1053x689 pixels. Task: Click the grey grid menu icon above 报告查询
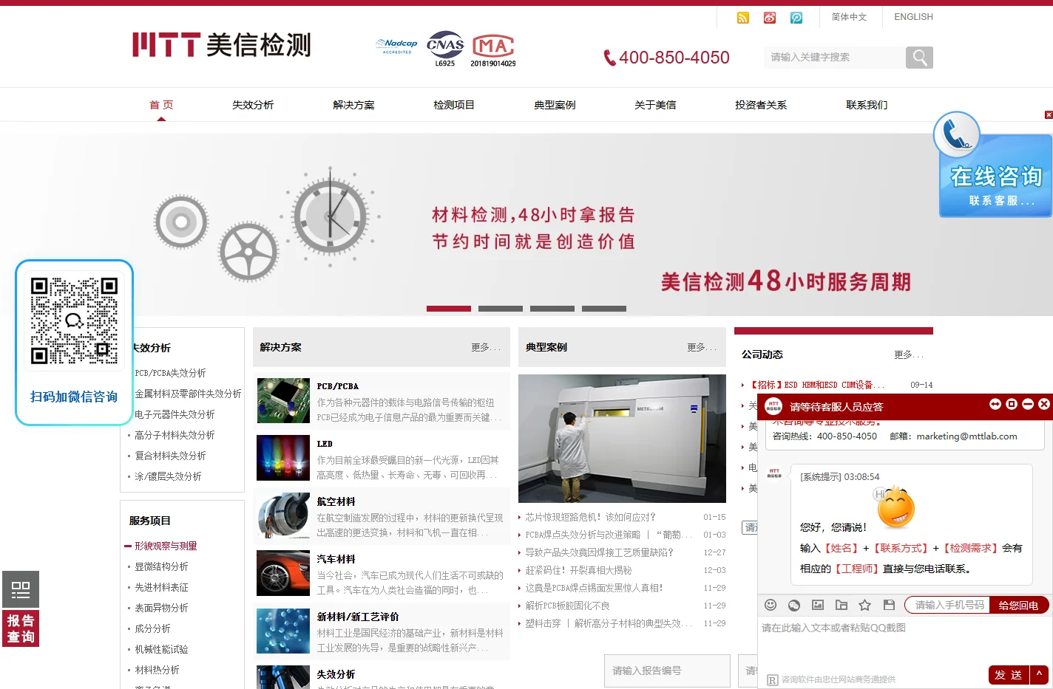21,589
